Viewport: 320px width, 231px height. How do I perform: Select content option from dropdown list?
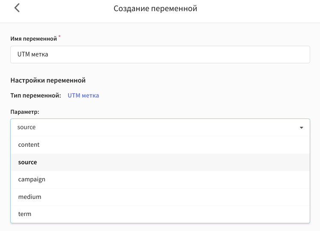tap(160, 145)
